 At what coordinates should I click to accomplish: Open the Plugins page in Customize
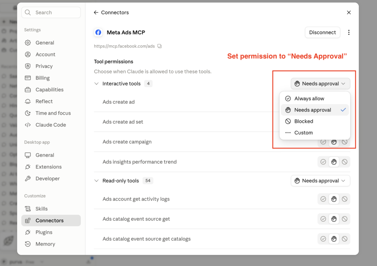point(51,233)
